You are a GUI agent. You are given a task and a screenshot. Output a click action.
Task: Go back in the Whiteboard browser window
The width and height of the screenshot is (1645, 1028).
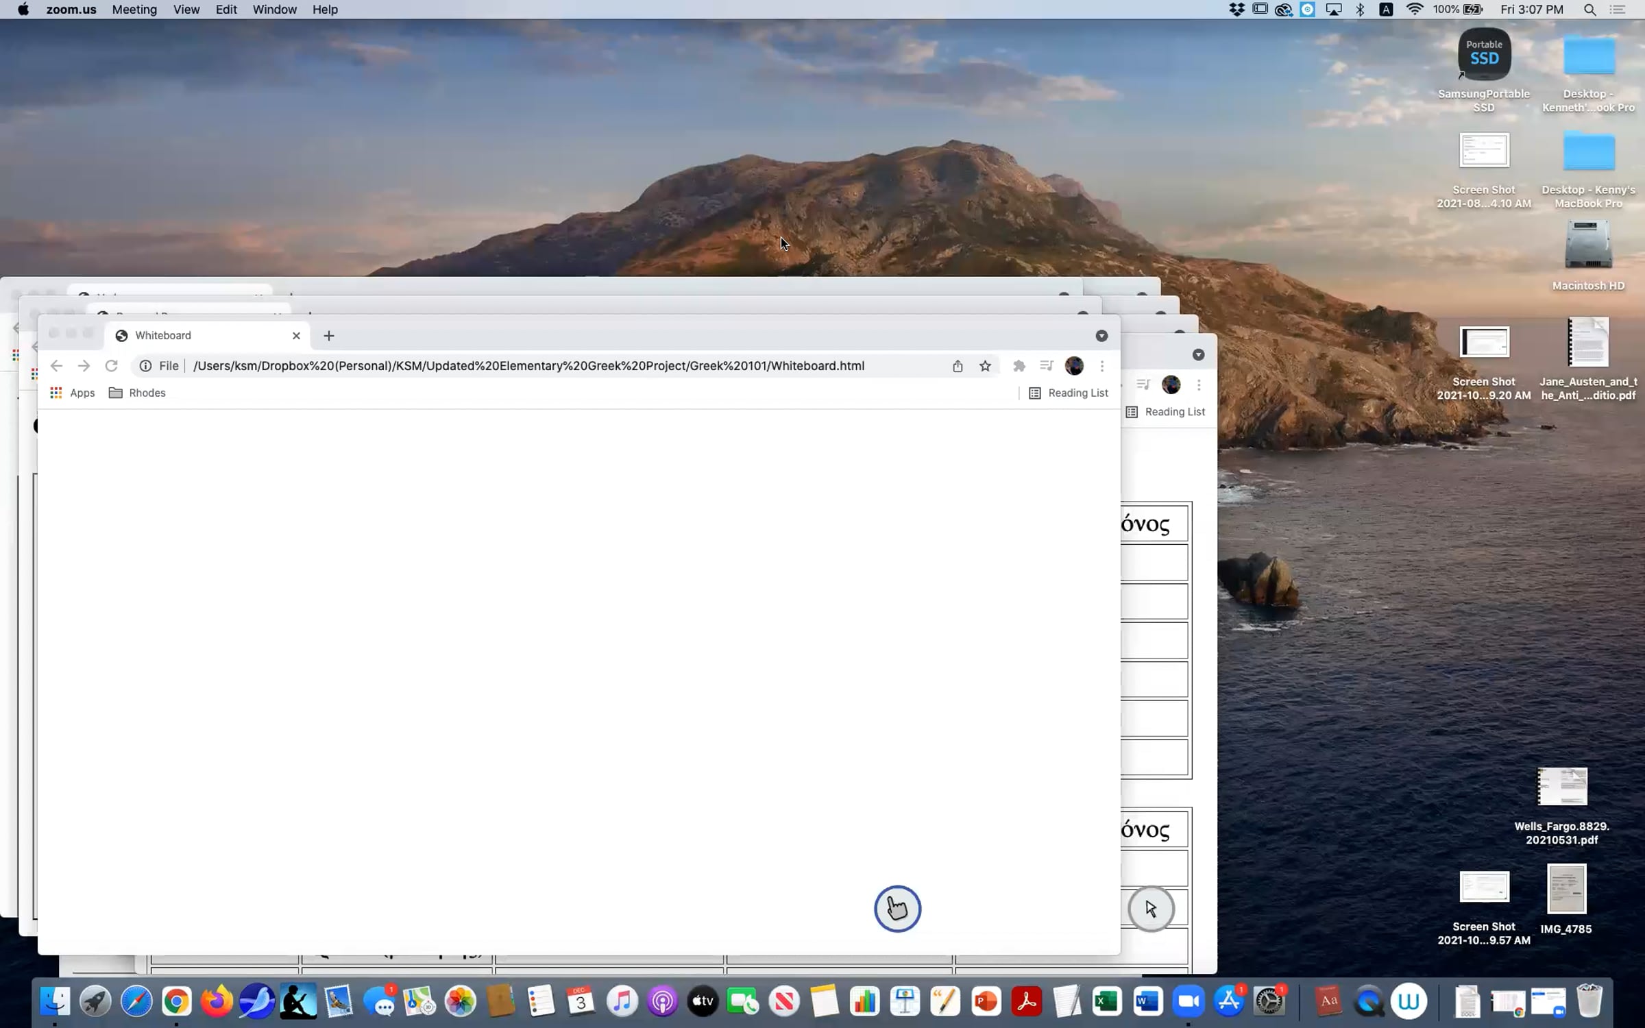56,366
